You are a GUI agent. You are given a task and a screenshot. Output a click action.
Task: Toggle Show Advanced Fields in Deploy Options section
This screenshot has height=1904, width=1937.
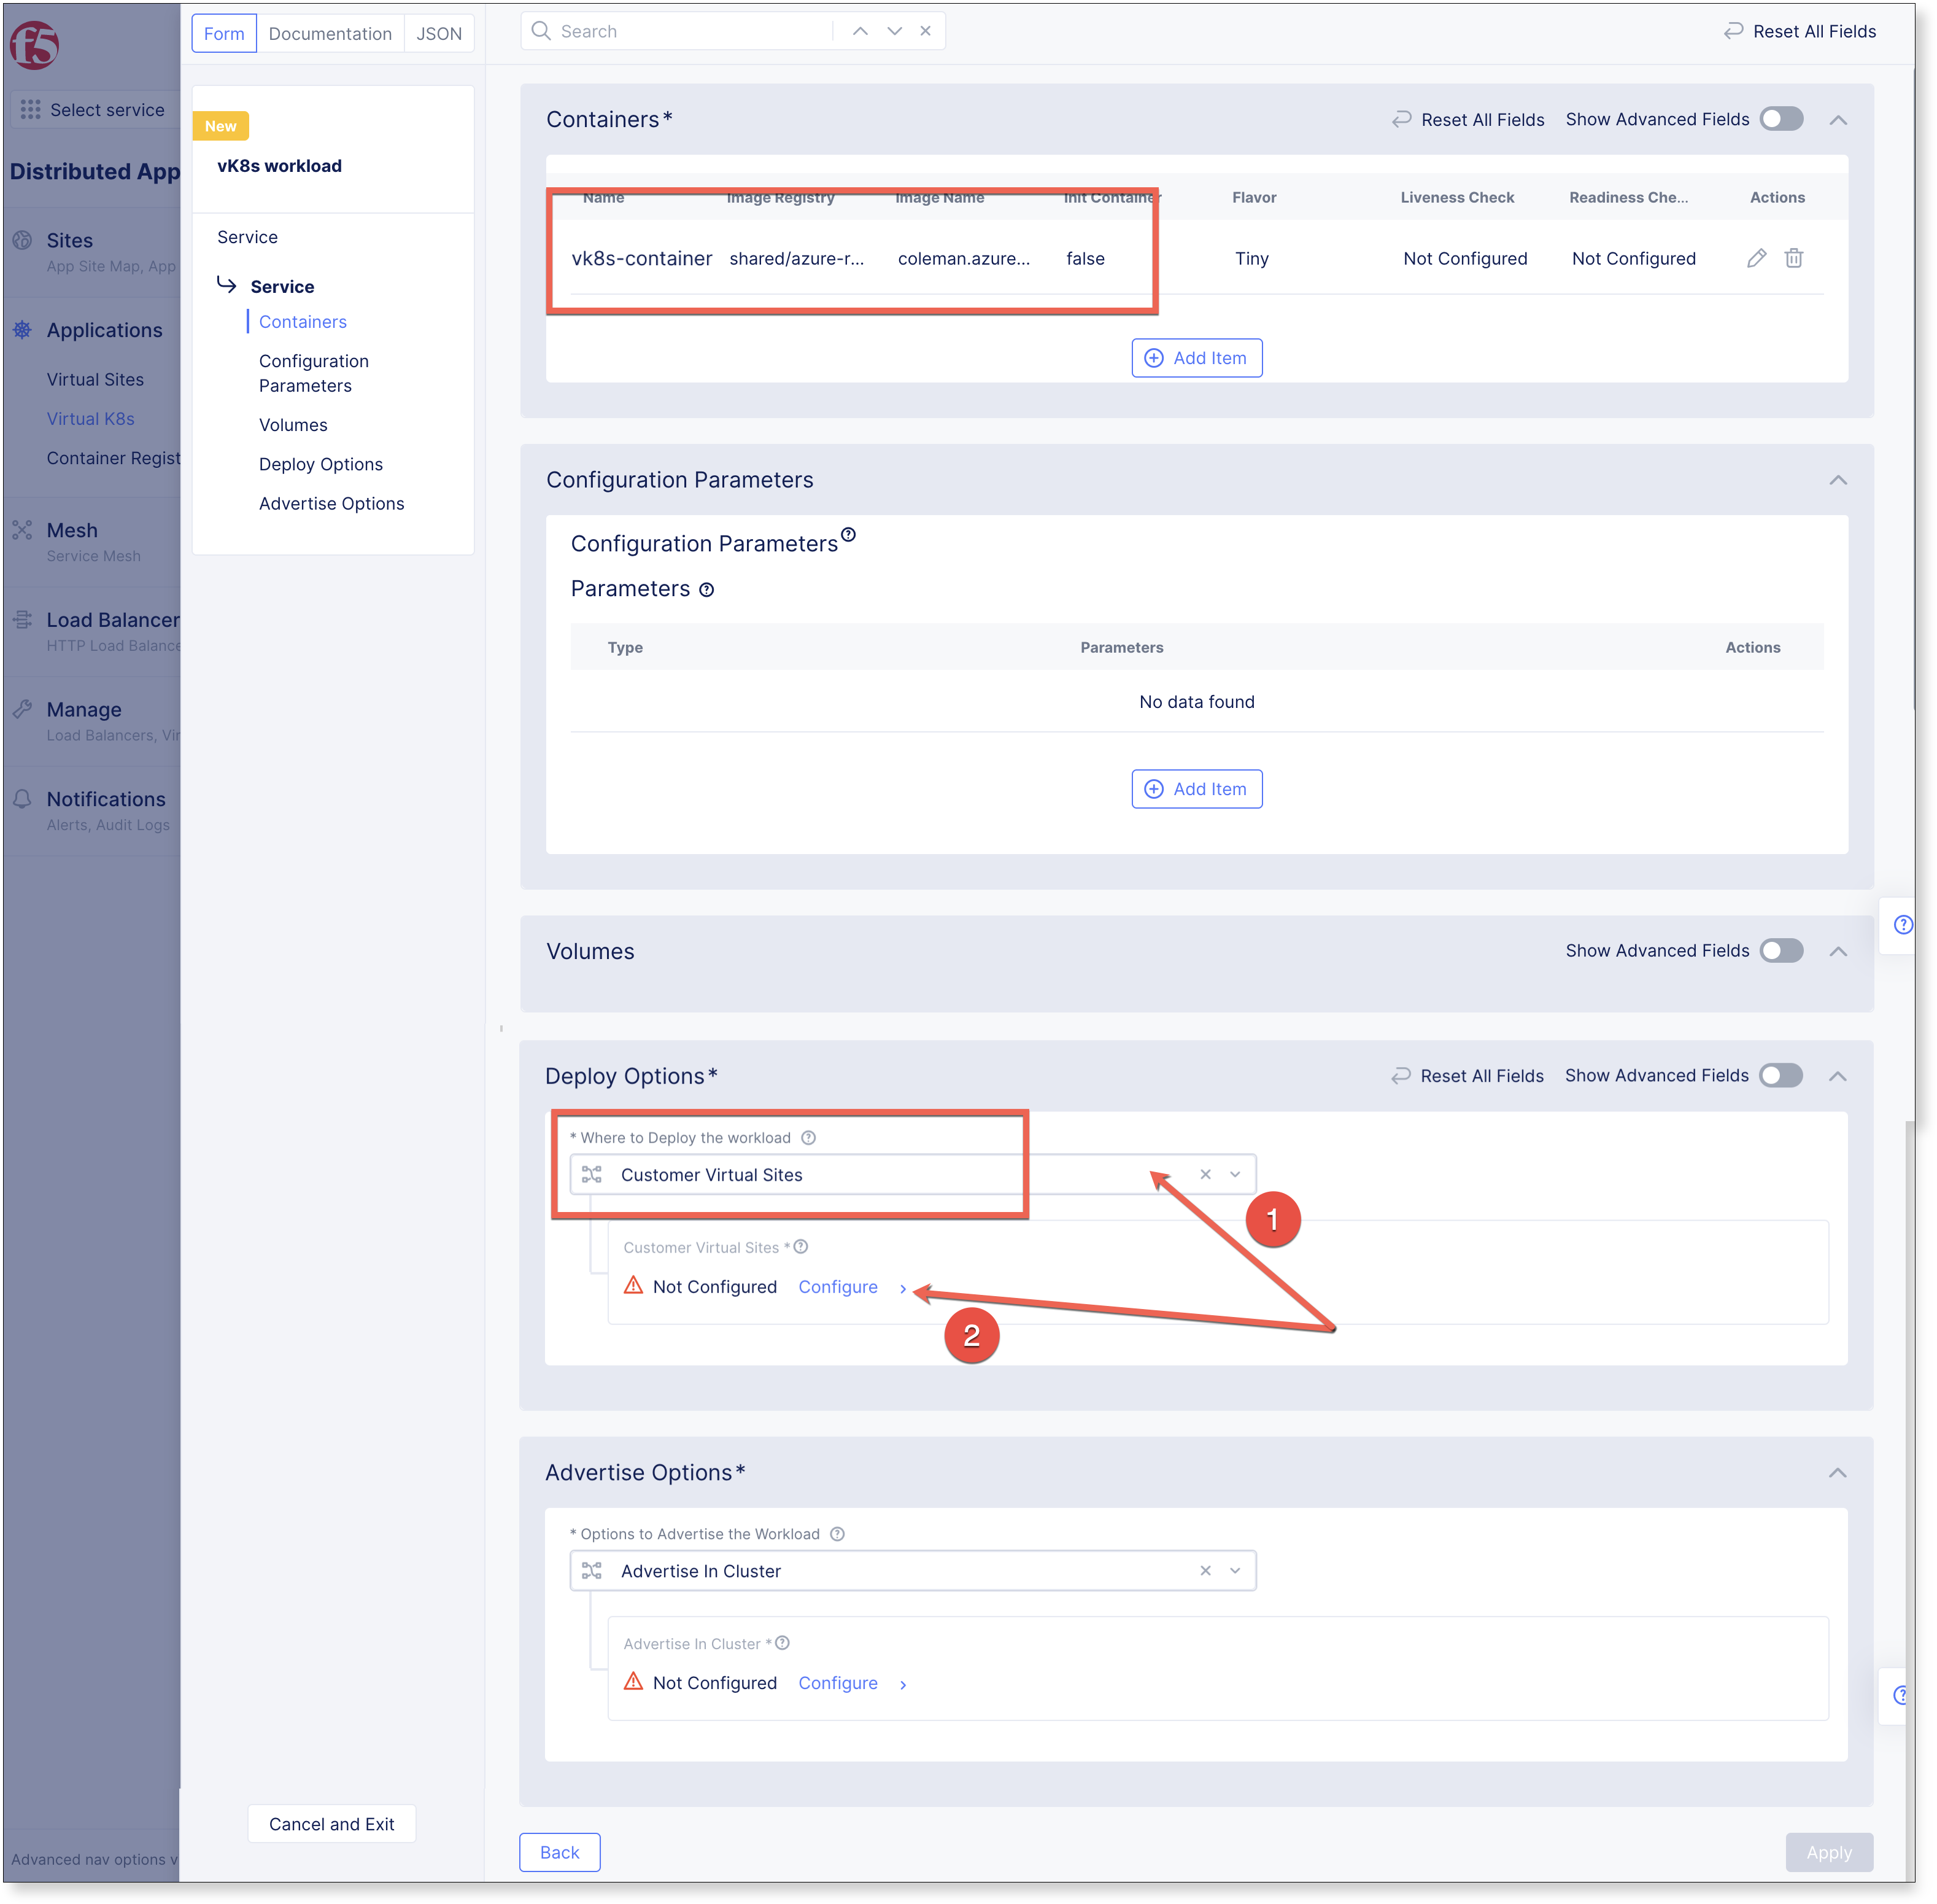[1780, 1075]
